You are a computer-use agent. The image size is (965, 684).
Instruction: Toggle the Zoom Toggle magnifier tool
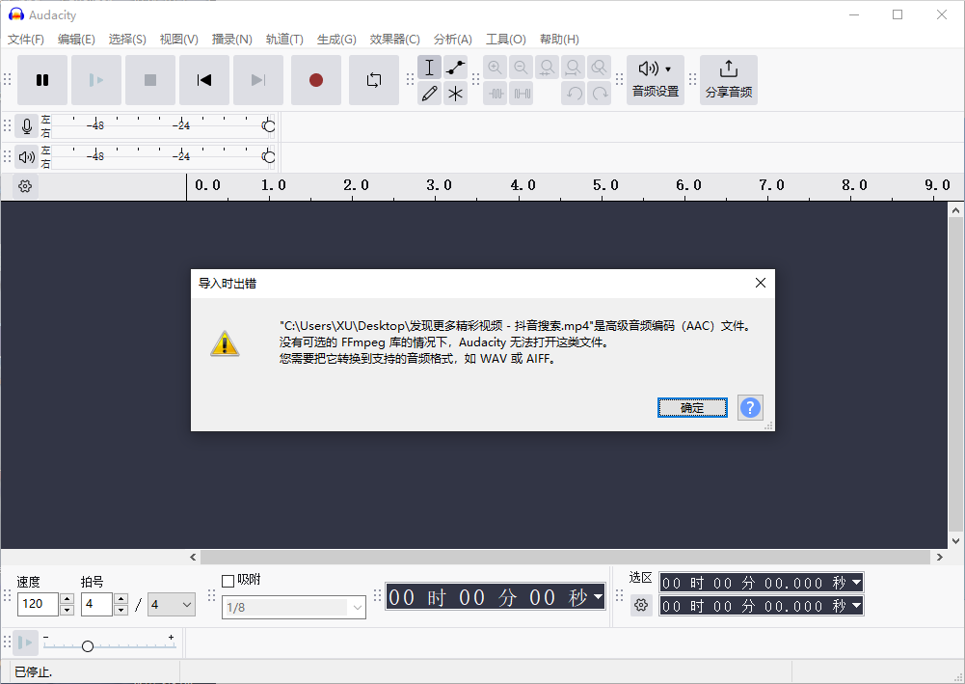(x=599, y=68)
